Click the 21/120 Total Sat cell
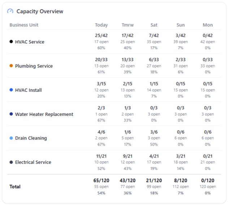 pyautogui.click(x=154, y=187)
